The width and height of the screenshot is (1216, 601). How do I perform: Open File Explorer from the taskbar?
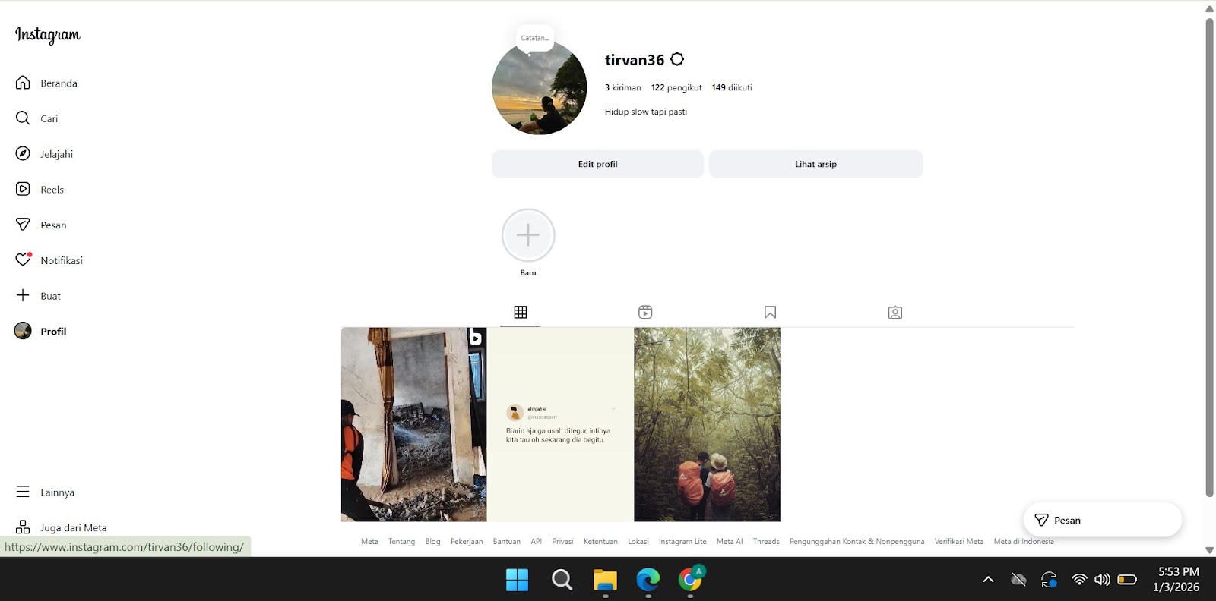point(605,580)
